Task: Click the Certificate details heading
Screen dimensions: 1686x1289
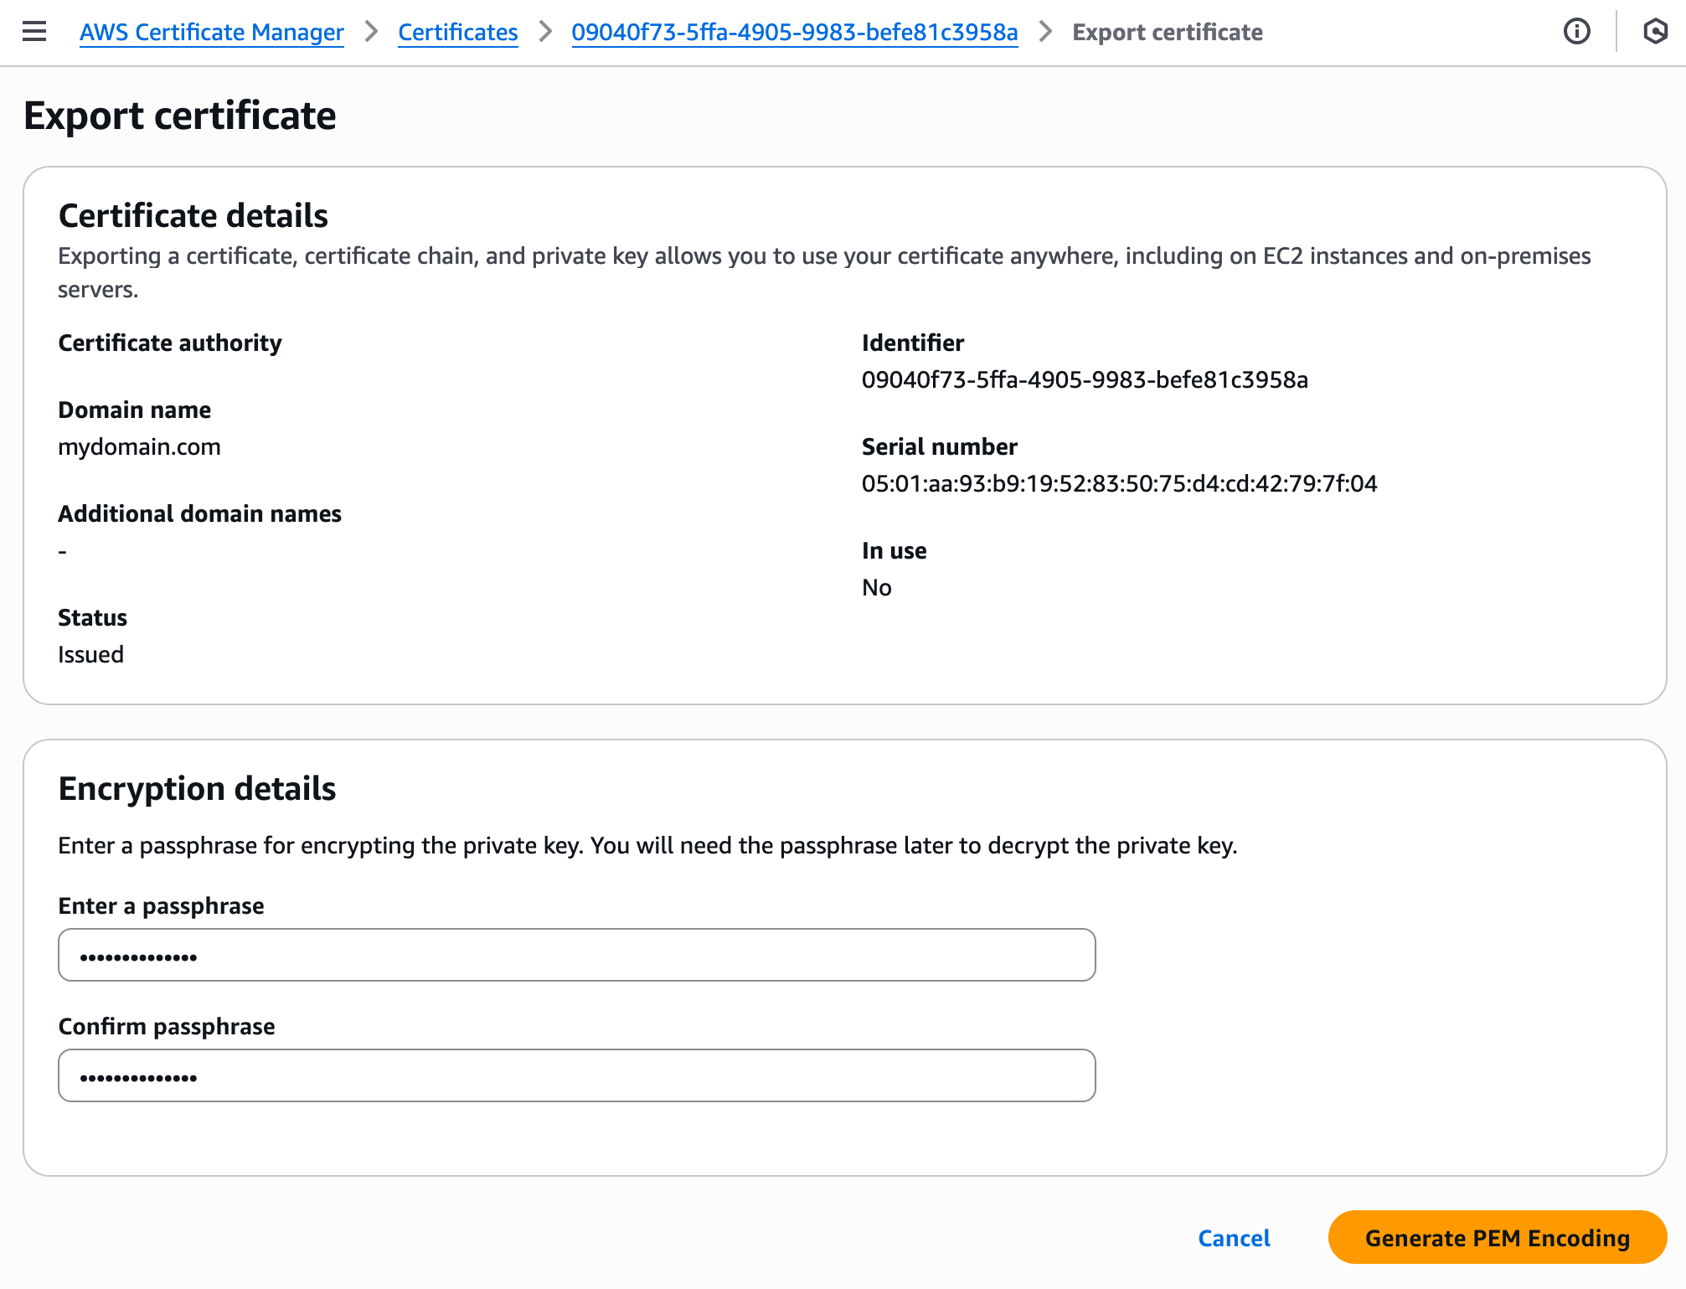Action: (193, 215)
